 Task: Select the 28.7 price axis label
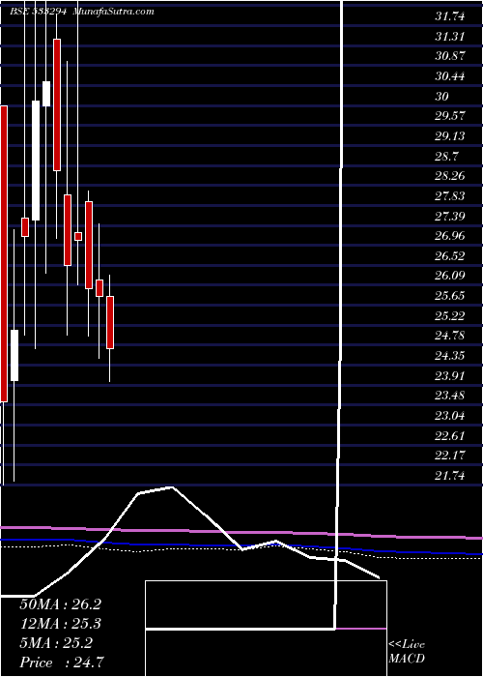coord(446,157)
